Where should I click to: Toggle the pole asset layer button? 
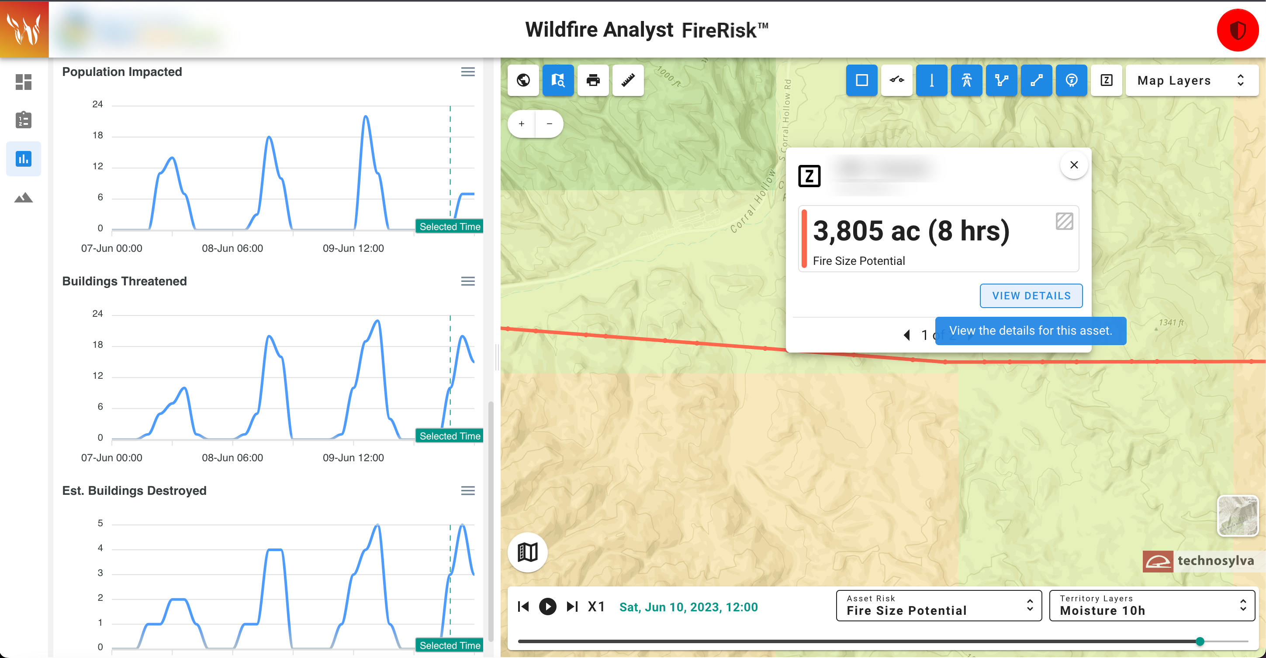(931, 80)
